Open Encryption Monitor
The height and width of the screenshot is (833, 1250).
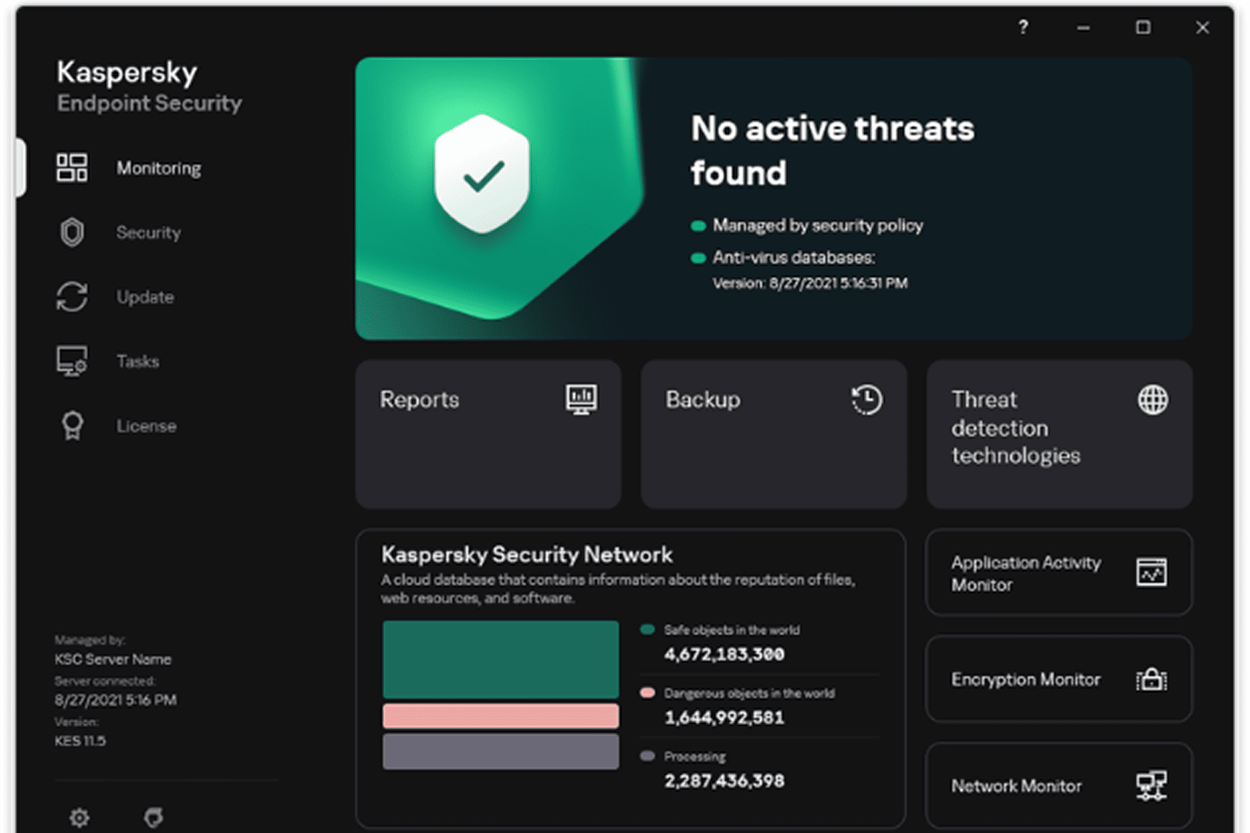click(1059, 679)
